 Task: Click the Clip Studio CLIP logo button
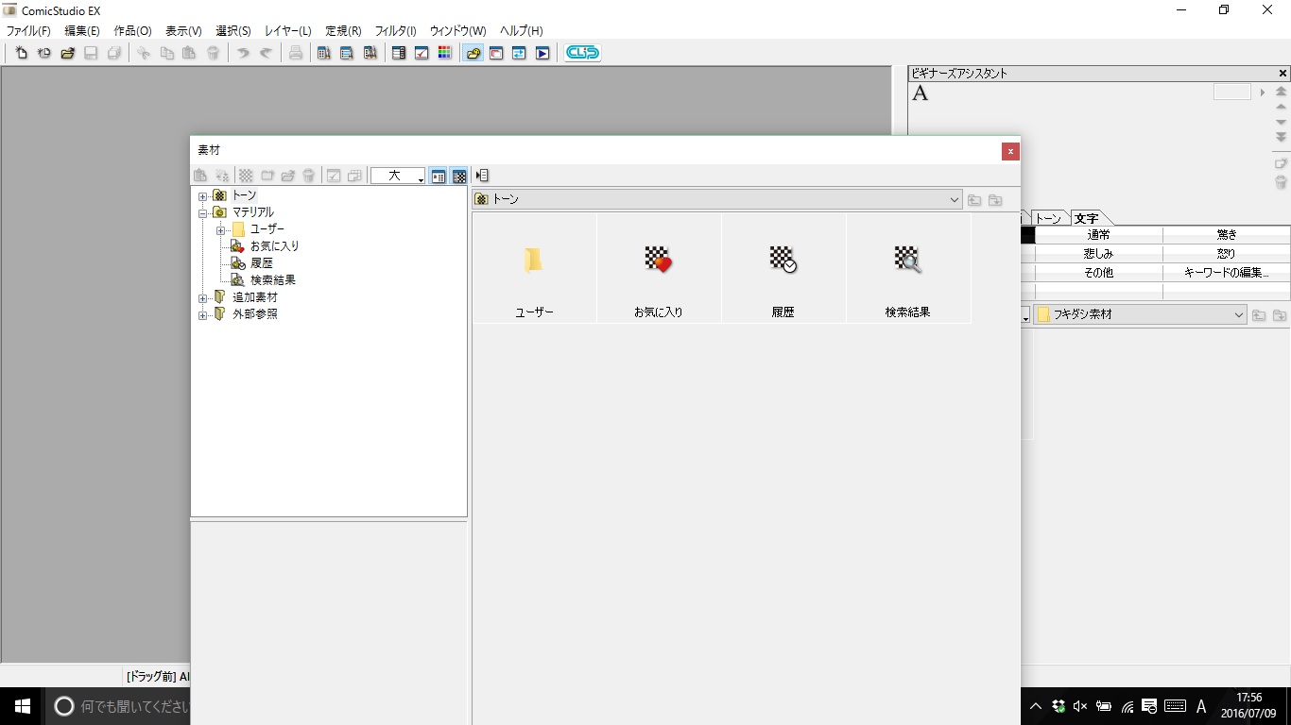[582, 53]
